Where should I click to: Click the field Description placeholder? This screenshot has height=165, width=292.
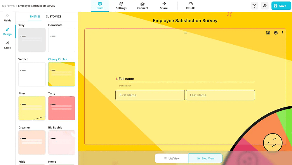coord(125,86)
